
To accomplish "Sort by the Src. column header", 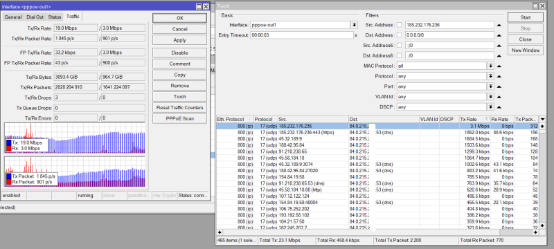I will pyautogui.click(x=313, y=119).
